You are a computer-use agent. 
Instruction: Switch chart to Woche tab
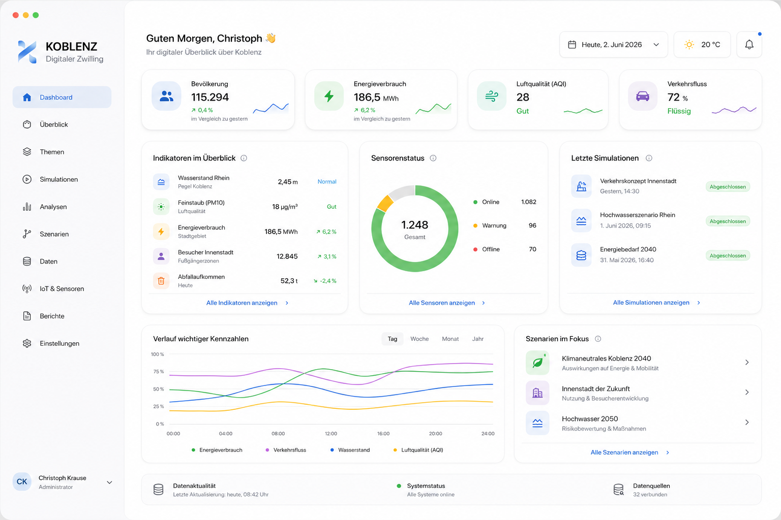pyautogui.click(x=419, y=339)
